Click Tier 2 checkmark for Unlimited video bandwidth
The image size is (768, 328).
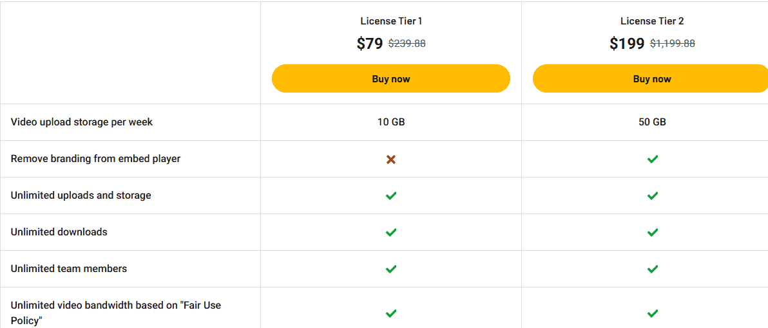click(652, 313)
